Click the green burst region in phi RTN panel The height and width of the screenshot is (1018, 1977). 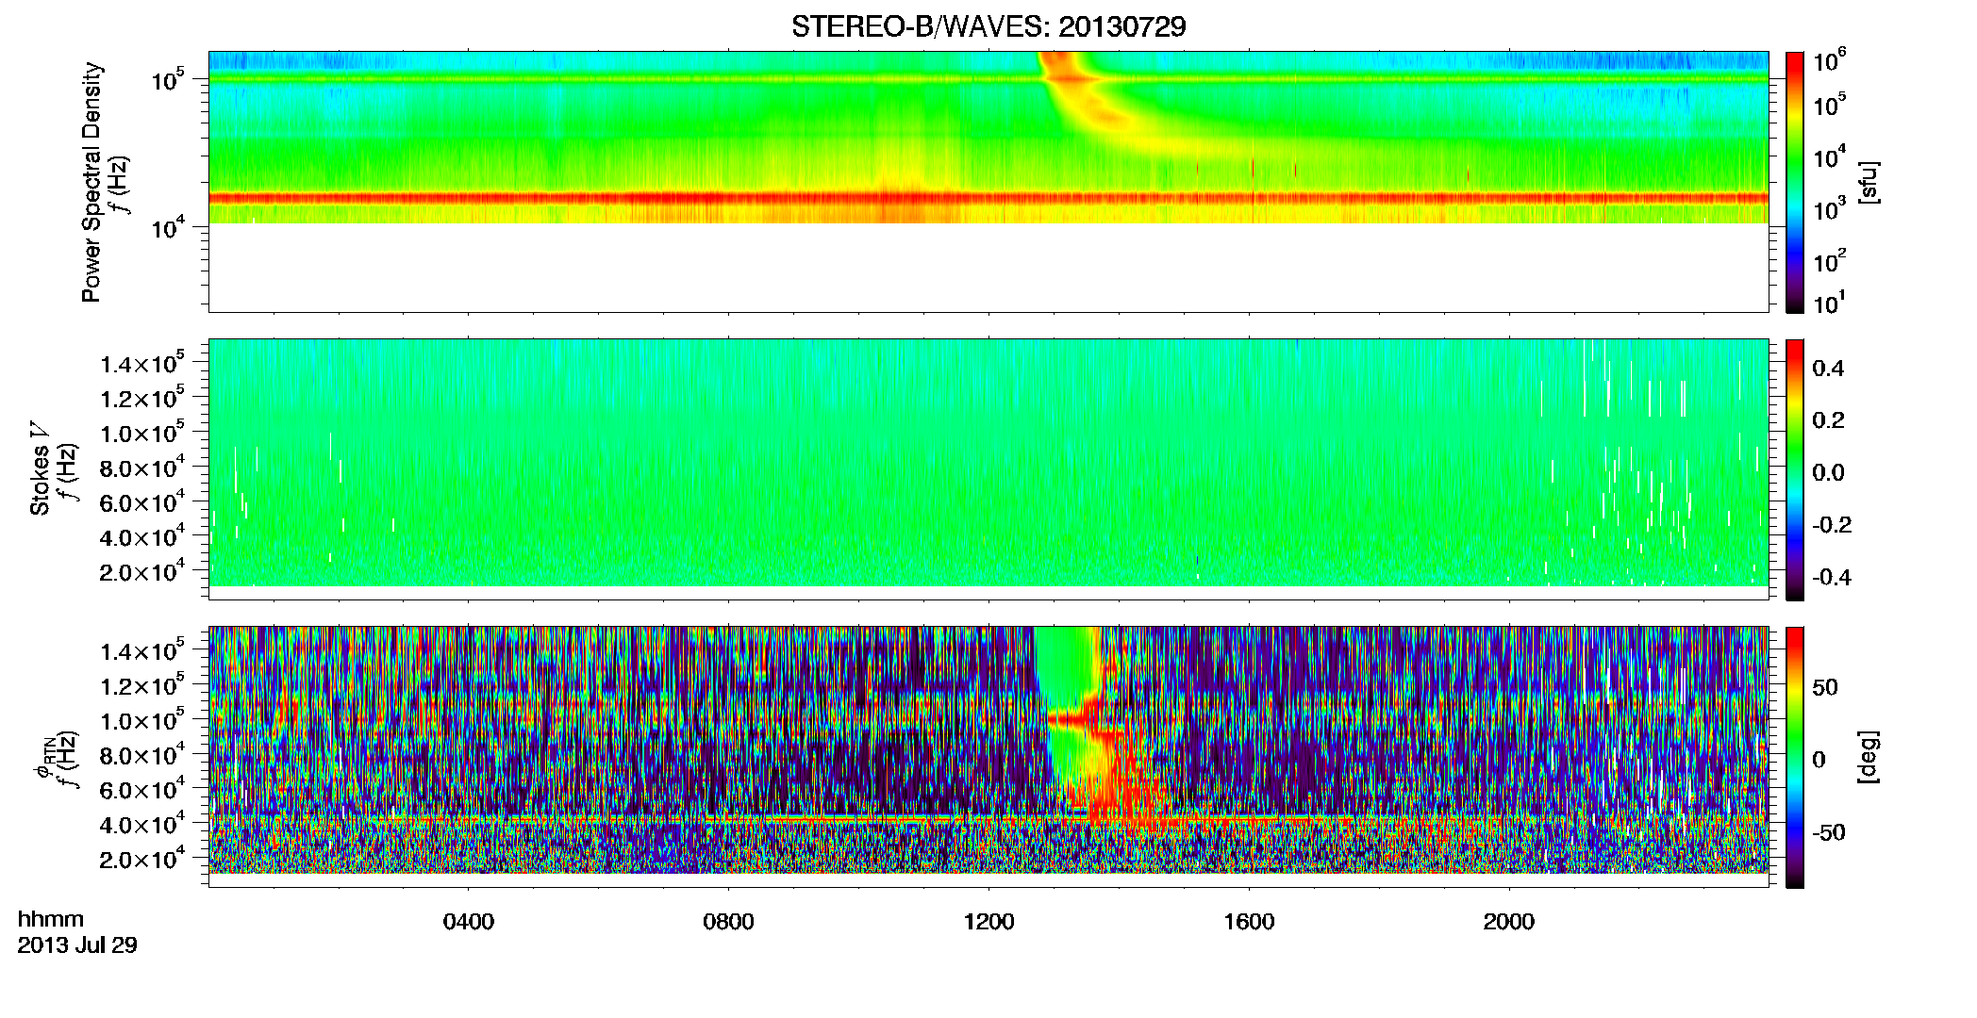pyautogui.click(x=1066, y=669)
